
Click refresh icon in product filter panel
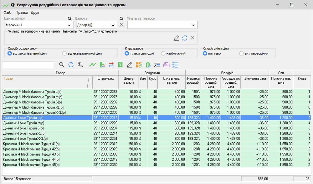coord(185,38)
